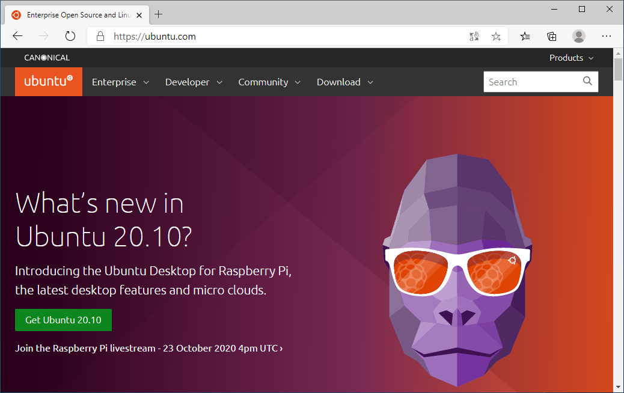Click the Get Ubuntu 20.10 button
Screen dimensions: 624x393
[x=63, y=320]
